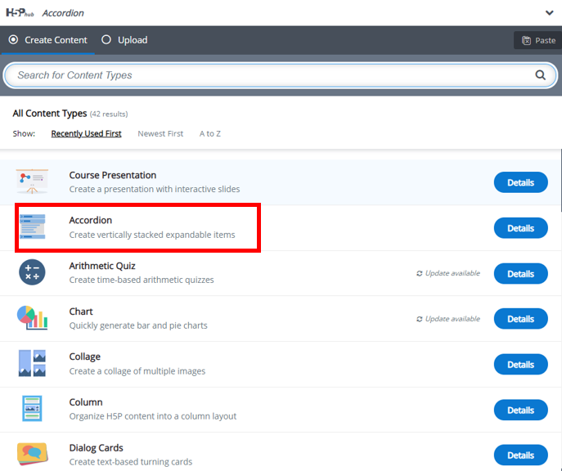Screen dimensions: 562x471
Task: Click the search magnifier icon
Action: tap(540, 75)
